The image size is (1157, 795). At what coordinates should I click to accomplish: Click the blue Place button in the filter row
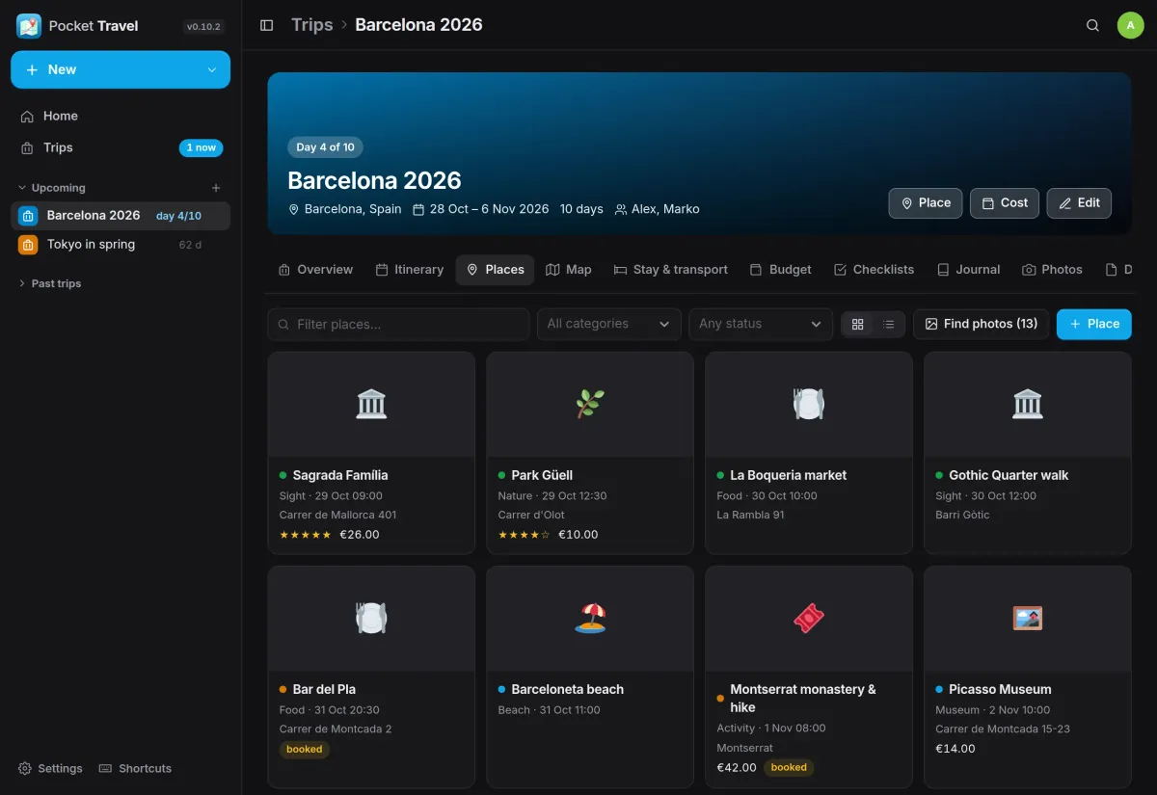[1094, 325]
